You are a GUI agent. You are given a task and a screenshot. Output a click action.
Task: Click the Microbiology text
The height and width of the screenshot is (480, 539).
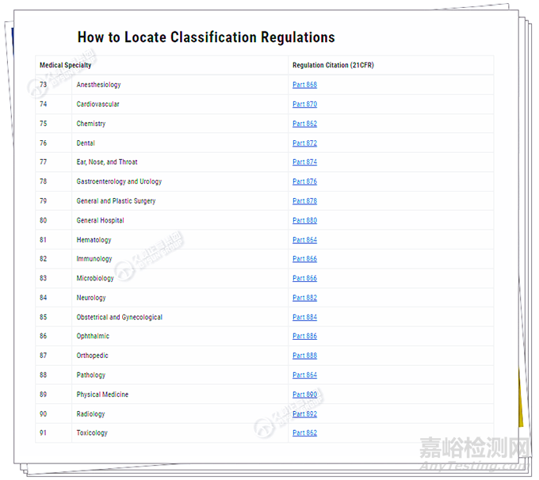coord(95,278)
